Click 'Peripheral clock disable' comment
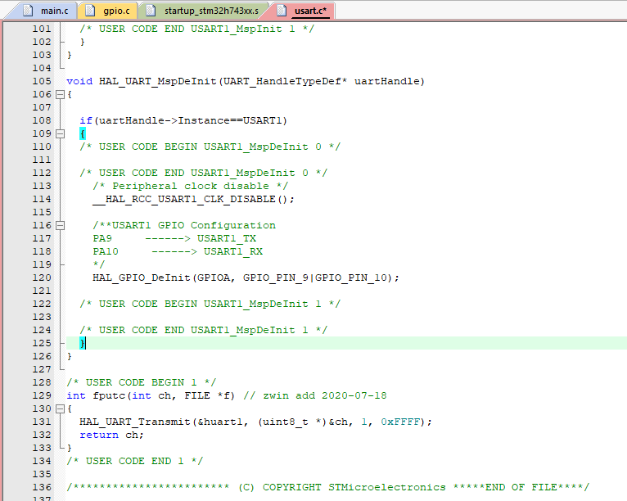The height and width of the screenshot is (501, 627). tap(191, 186)
